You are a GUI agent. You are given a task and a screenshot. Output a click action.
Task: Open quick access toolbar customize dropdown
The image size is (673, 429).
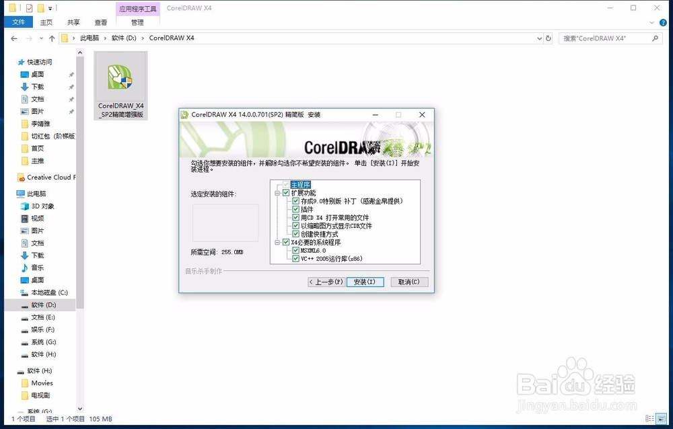pos(50,8)
